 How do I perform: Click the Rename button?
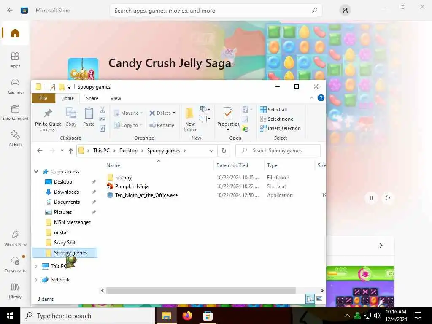click(x=162, y=125)
